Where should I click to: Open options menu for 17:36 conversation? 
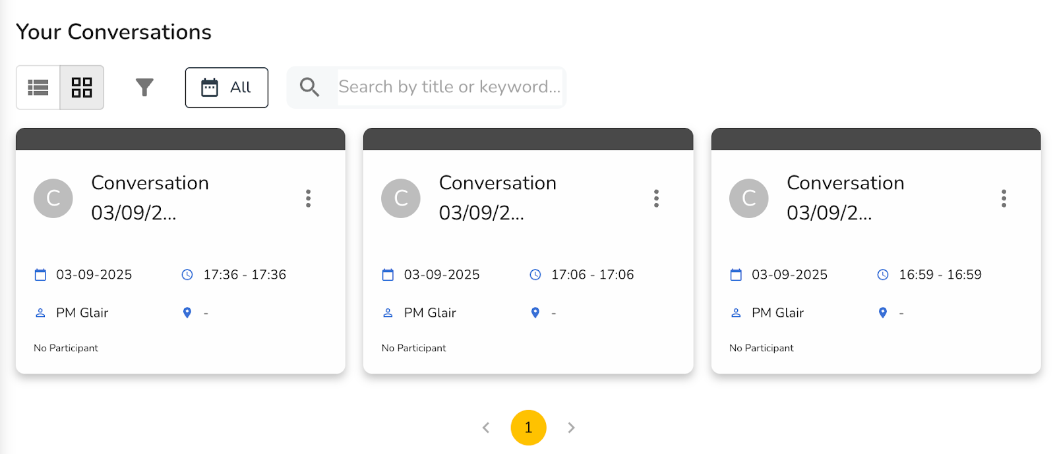pyautogui.click(x=308, y=198)
